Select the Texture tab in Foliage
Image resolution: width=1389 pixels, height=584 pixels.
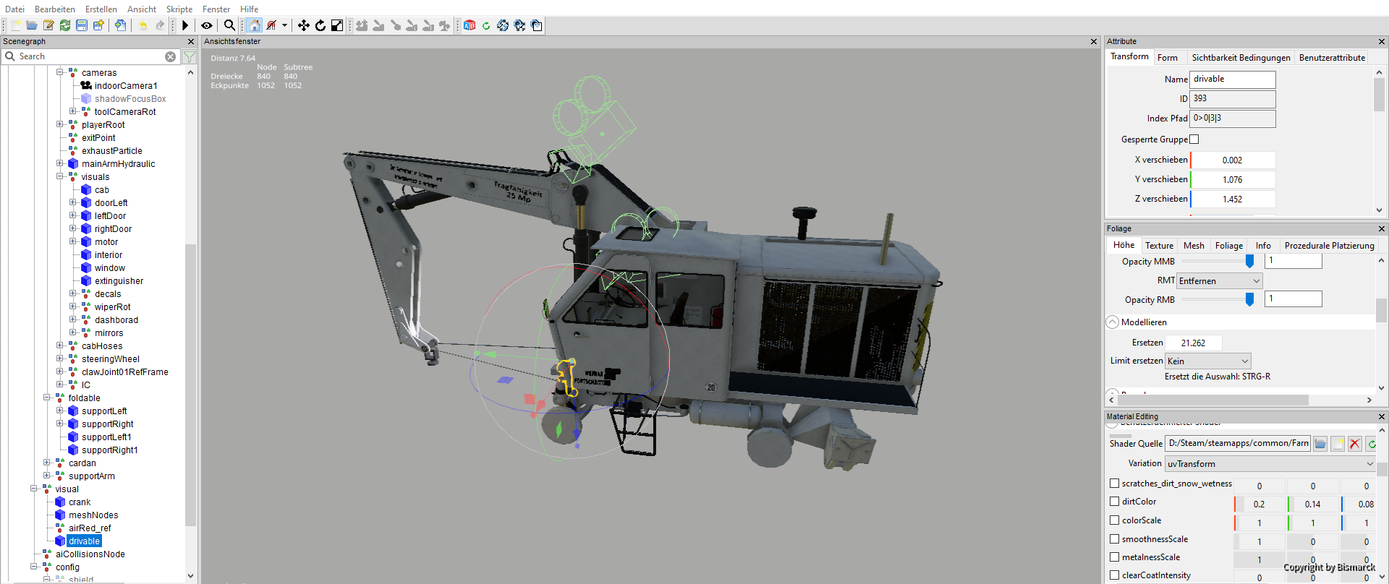[1159, 246]
